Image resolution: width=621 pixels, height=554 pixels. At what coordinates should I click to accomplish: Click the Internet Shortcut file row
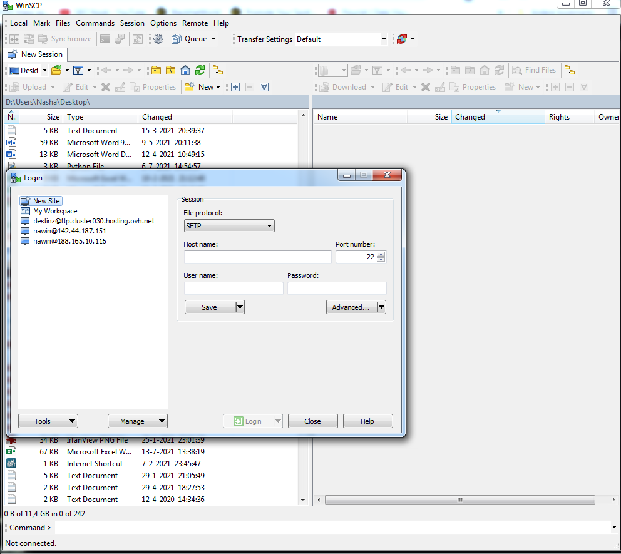(x=150, y=463)
